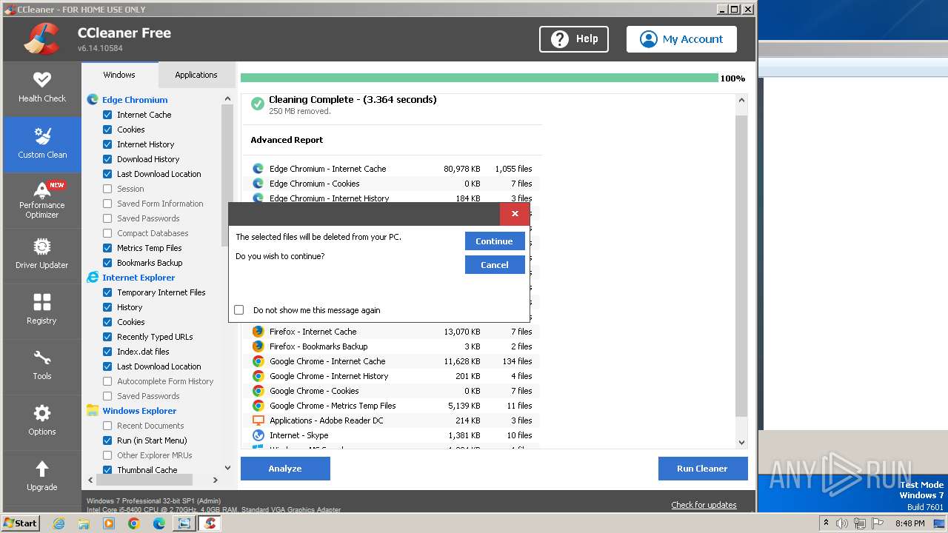Screen dimensions: 948x533
Task: Open Internet Explorer from the taskbar
Action: 59,523
